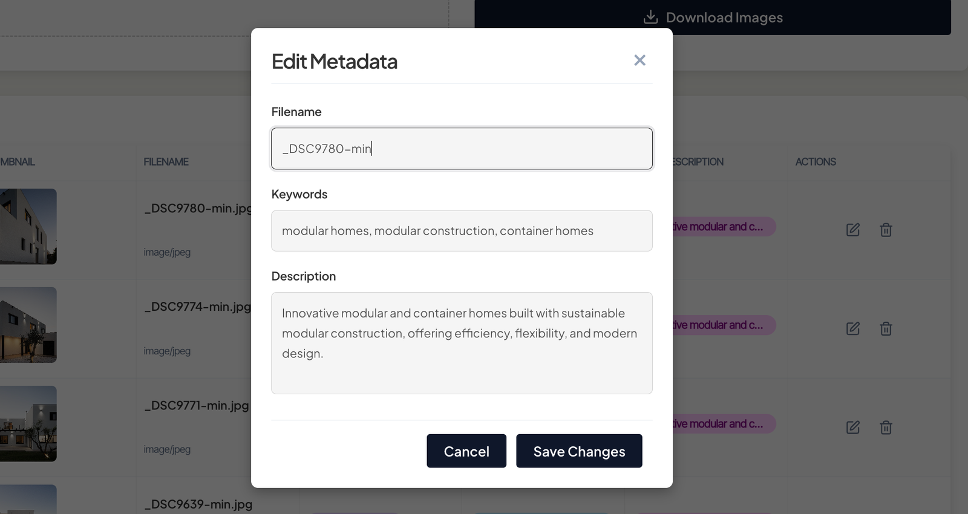This screenshot has width=968, height=514.
Task: Click the description tag in first row
Action: [x=723, y=227]
